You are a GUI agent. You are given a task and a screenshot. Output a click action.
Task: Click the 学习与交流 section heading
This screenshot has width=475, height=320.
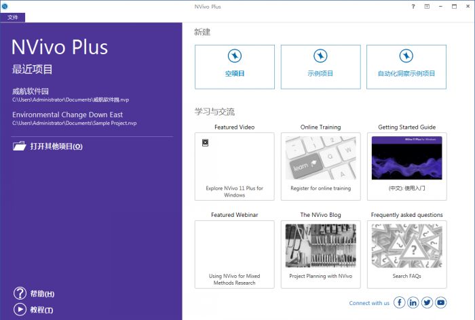pyautogui.click(x=214, y=112)
